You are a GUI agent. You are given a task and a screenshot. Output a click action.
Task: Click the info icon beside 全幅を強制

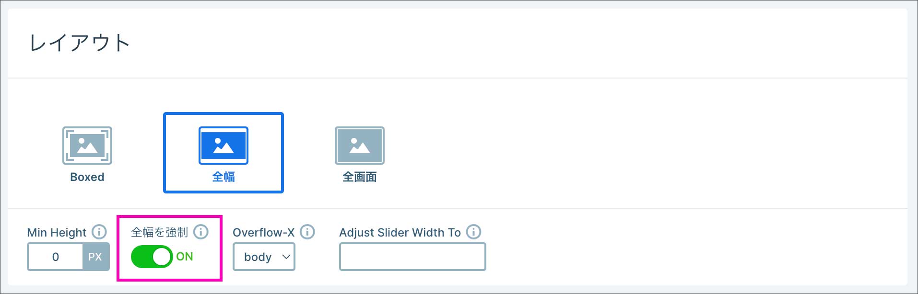click(201, 232)
